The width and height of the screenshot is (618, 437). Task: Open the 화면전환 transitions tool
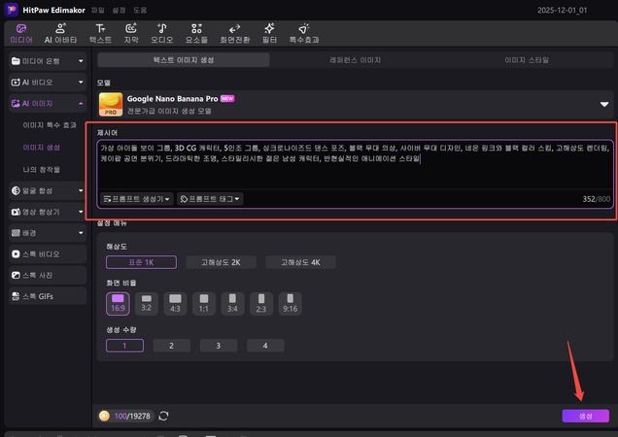coord(234,33)
